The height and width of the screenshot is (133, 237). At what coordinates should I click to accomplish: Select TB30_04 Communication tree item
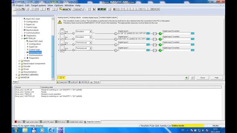coord(36,55)
